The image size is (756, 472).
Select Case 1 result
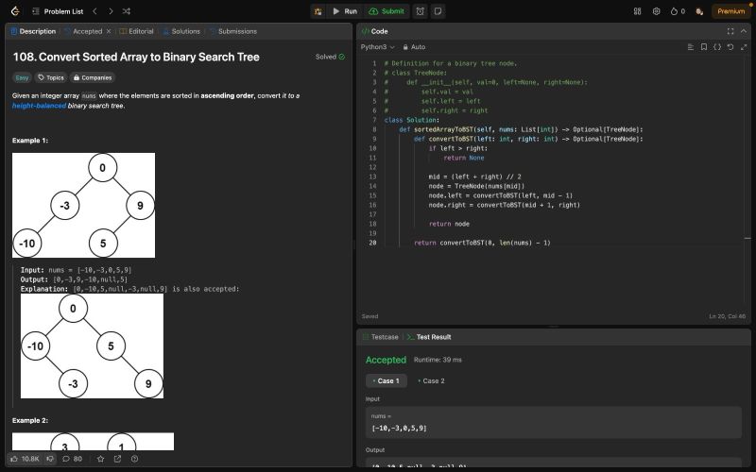(387, 381)
